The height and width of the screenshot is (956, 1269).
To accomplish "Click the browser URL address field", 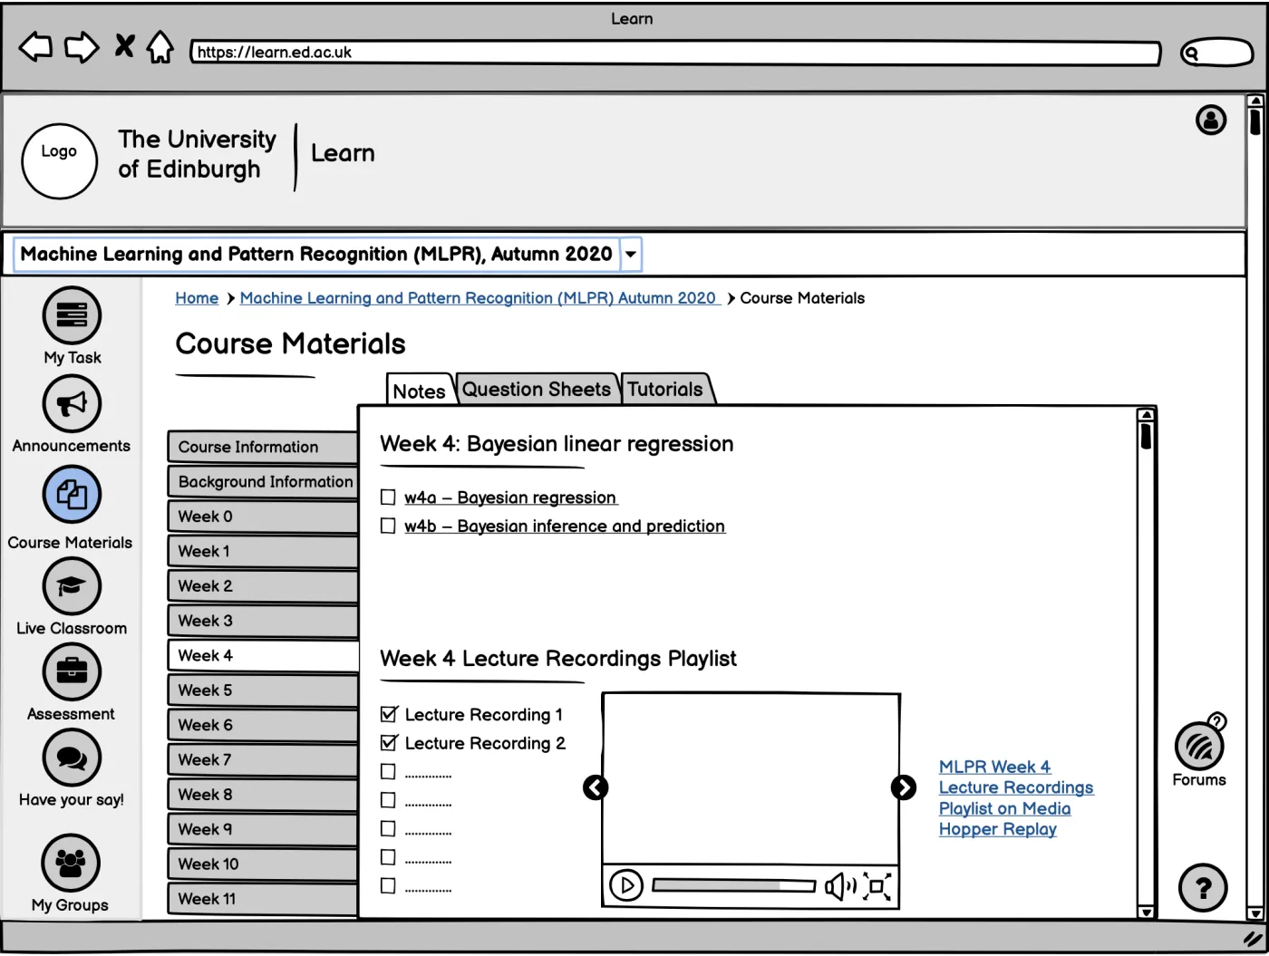I will 675,53.
